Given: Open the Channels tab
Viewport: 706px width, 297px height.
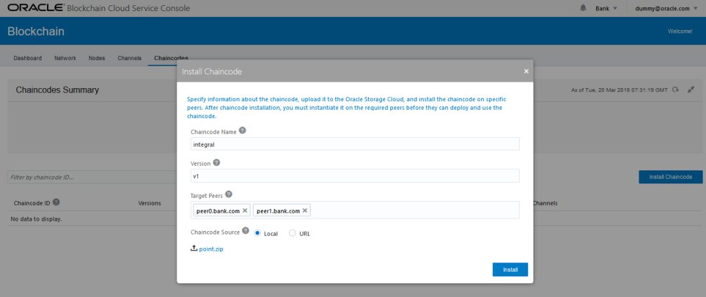Looking at the screenshot, I should 129,58.
